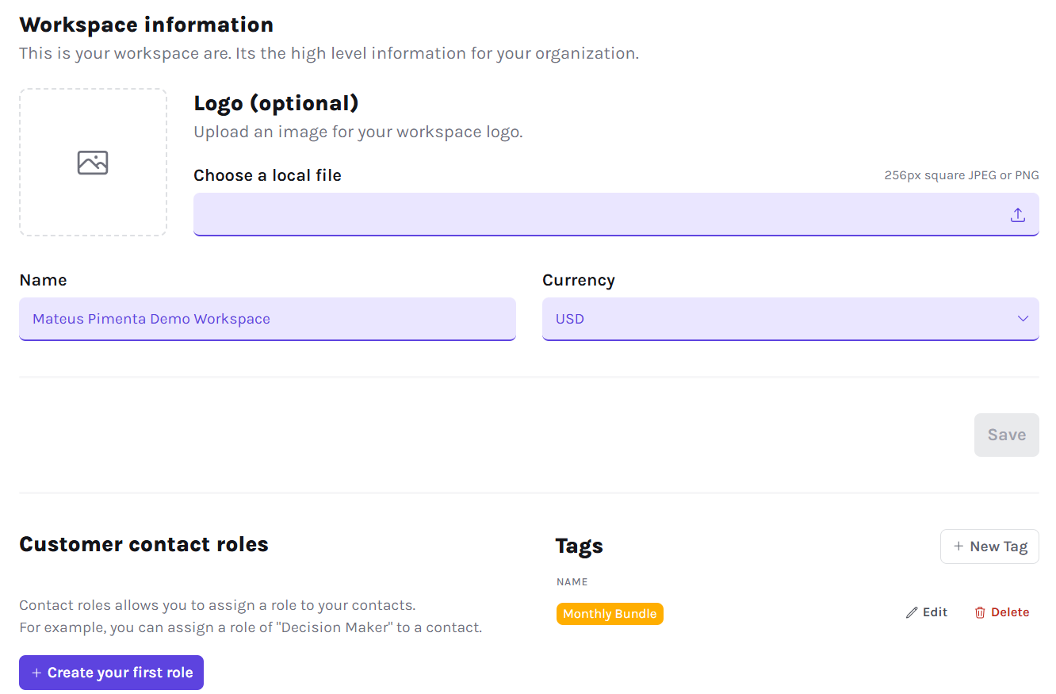Open the Currency dropdown chevron

tap(1023, 319)
